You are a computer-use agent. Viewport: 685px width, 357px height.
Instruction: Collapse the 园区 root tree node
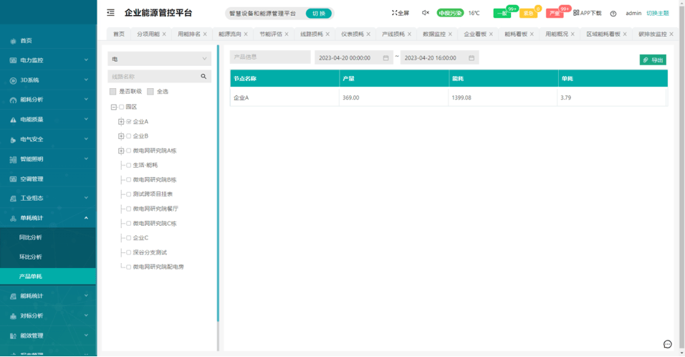click(x=113, y=107)
